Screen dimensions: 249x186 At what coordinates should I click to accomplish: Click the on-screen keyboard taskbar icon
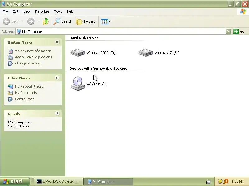(208, 182)
